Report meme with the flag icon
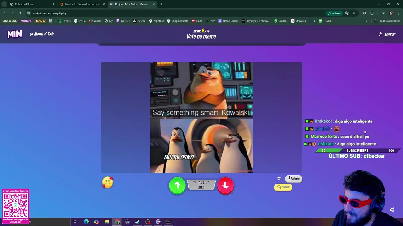Viewport: 403px width, 226px height. pos(279,179)
